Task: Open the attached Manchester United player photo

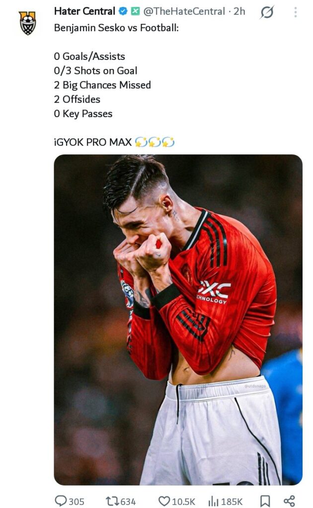Action: (x=178, y=319)
